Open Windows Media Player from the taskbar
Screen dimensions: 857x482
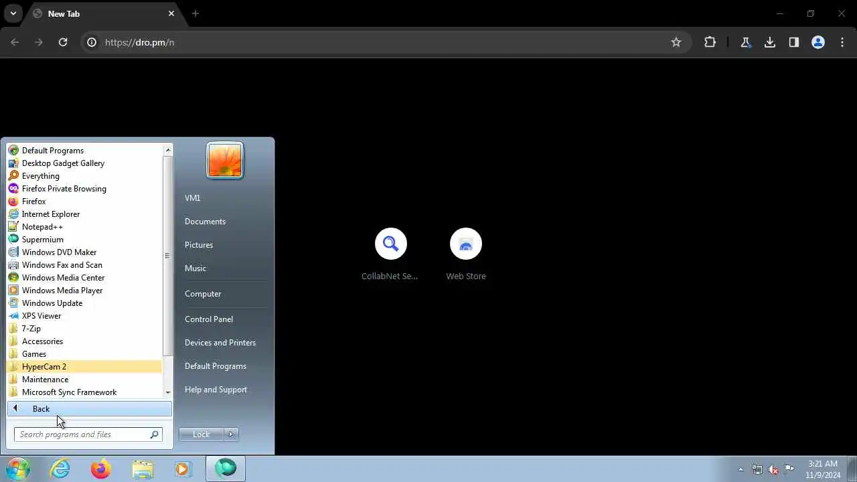[x=183, y=469]
